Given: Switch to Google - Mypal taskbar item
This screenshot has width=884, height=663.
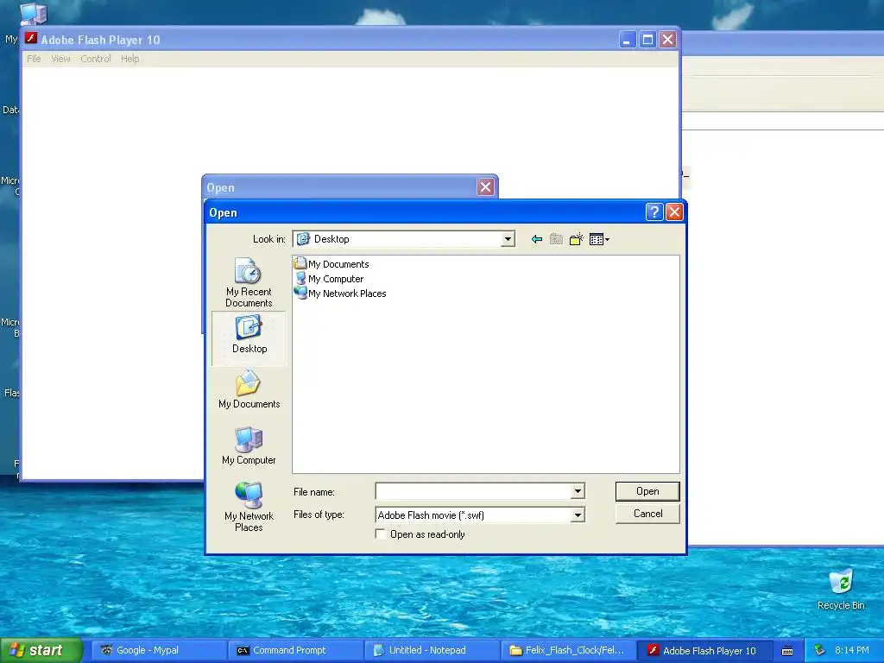Looking at the screenshot, I should click(159, 651).
